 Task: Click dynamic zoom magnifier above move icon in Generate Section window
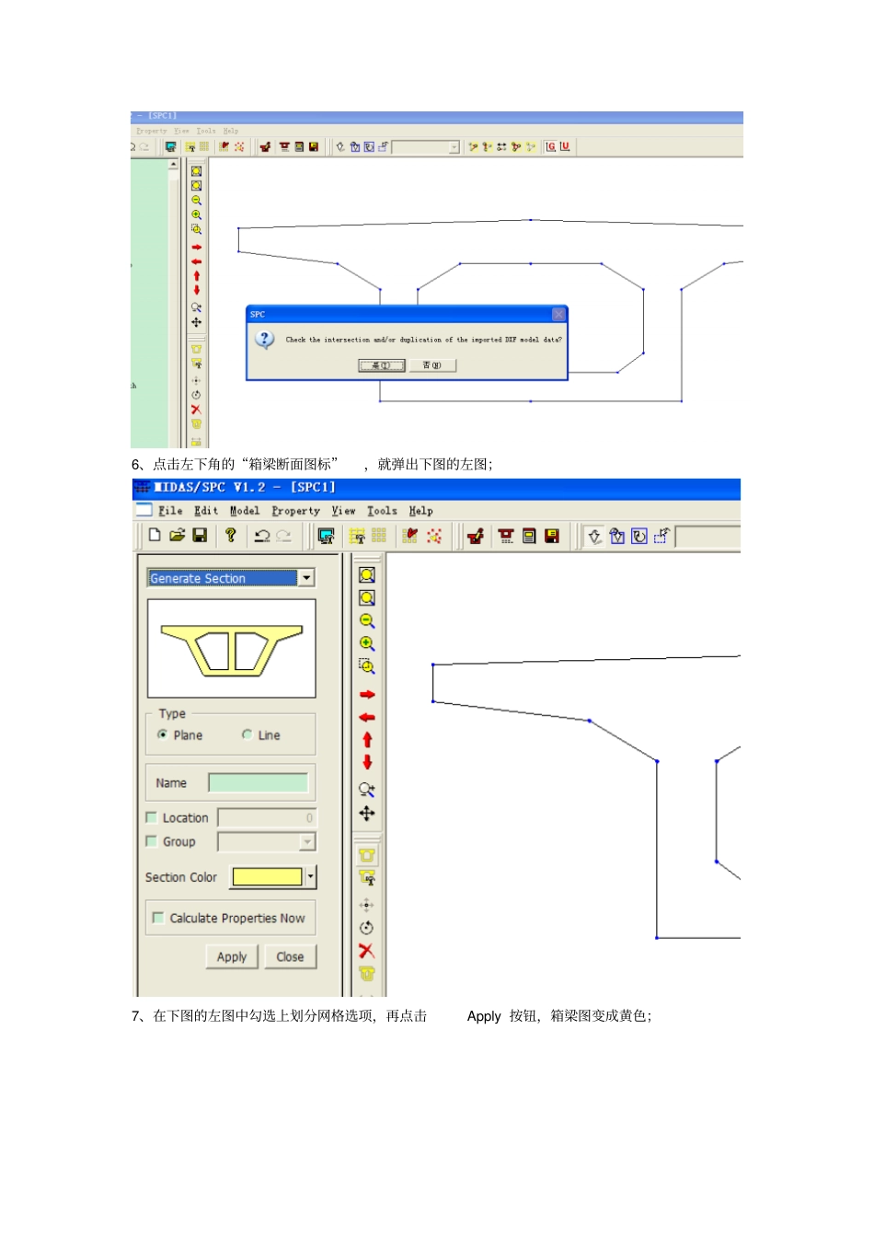coord(366,790)
